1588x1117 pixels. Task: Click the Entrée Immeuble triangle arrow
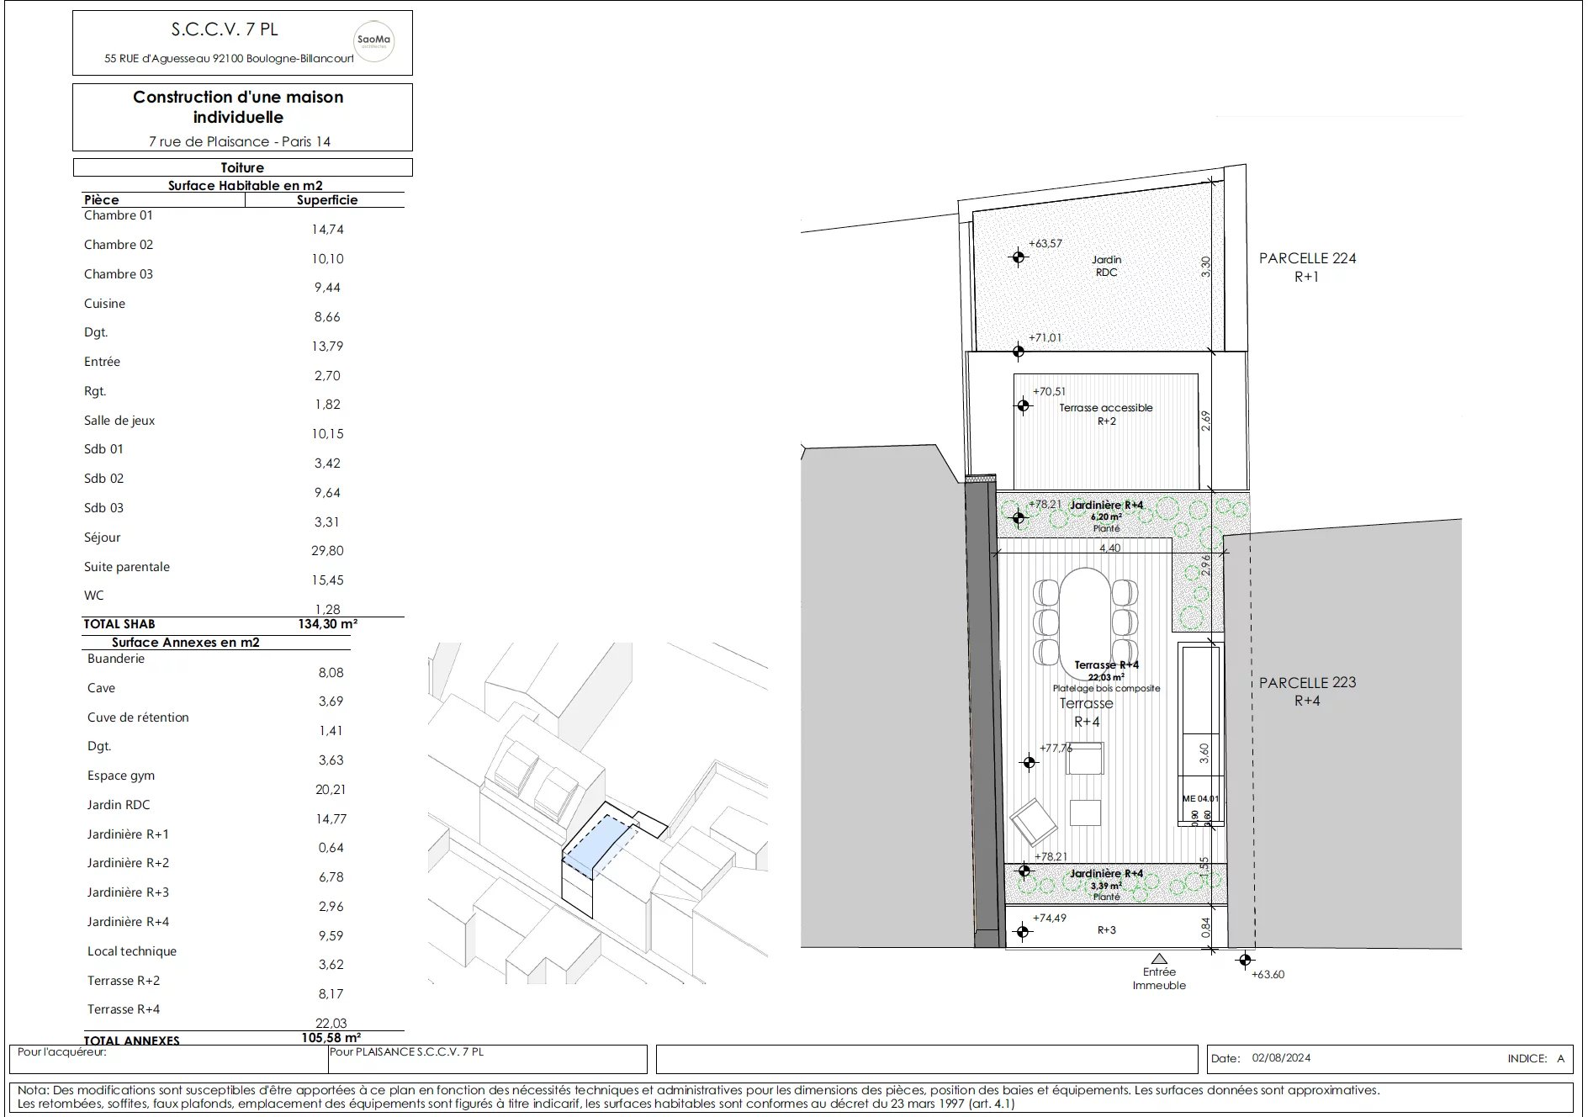[1159, 958]
